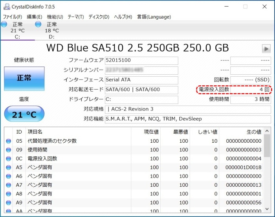Open the ディスク(D) menu
Viewport: 275px width, 217px height.
99,17
